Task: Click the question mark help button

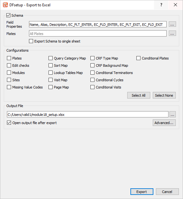Action: tap(161, 5)
